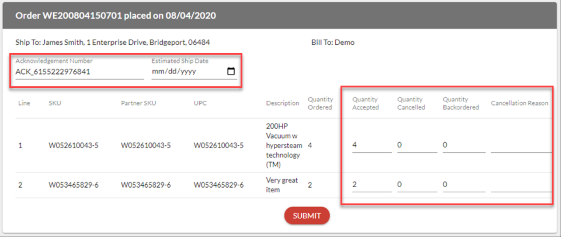
Task: Focus Quantity Backordered field for line 1
Action: [x=463, y=145]
